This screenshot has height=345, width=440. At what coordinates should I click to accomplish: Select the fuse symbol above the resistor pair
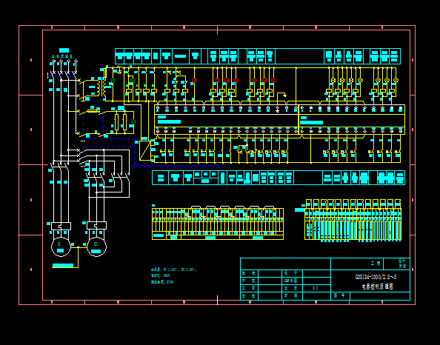point(93,111)
